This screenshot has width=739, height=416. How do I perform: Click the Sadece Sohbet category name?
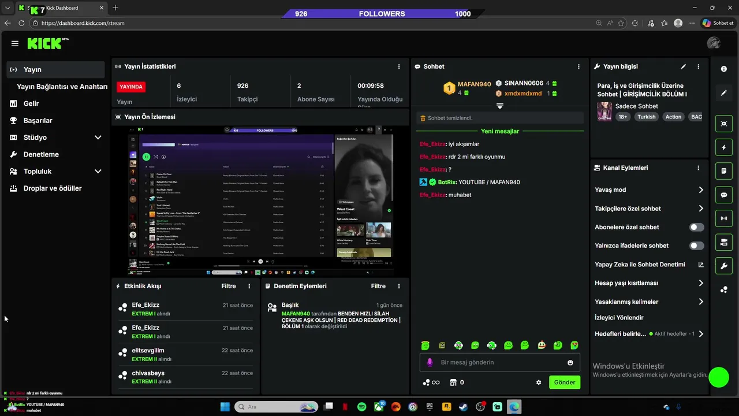point(637,106)
